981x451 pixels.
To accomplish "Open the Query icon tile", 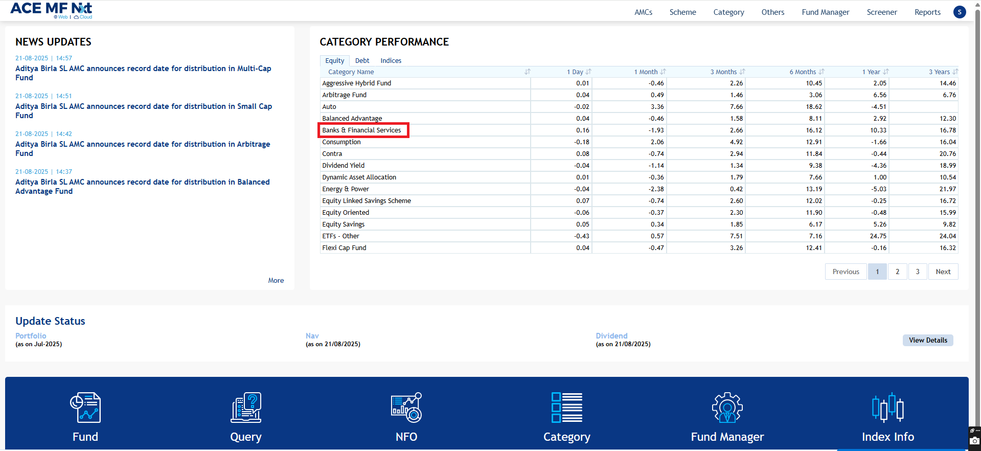I will (x=246, y=408).
